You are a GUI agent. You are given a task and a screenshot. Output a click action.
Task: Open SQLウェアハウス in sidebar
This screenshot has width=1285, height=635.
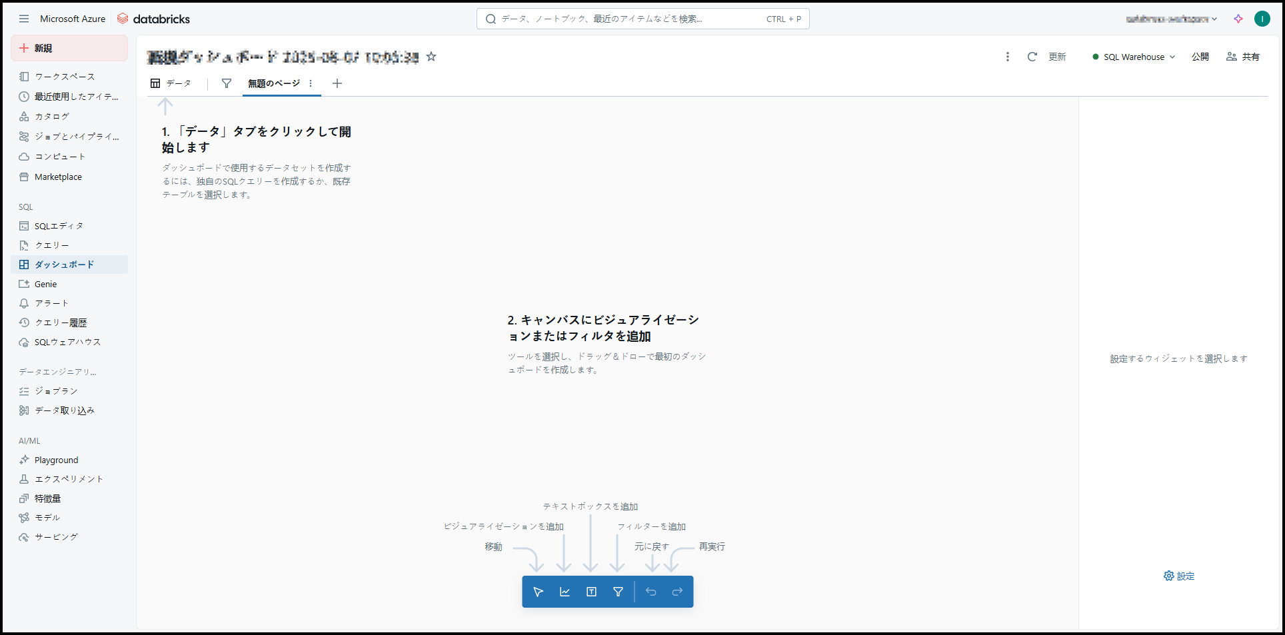69,342
